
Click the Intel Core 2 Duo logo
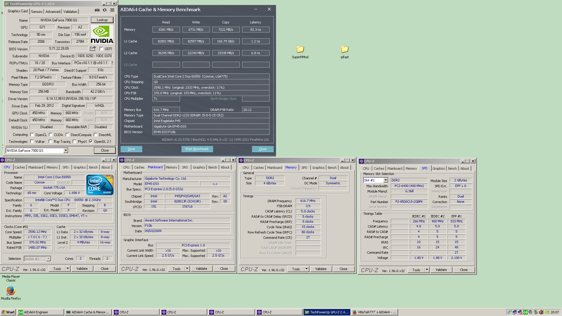click(100, 185)
